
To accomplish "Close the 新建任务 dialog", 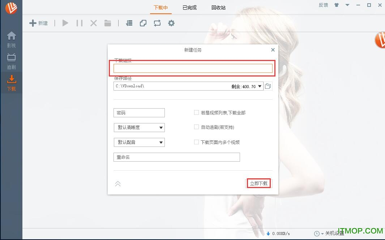I will coord(273,50).
